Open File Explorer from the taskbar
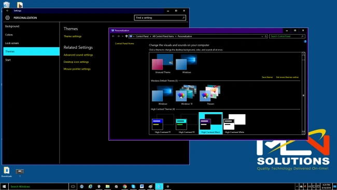337x190 pixels. pyautogui.click(x=107, y=186)
